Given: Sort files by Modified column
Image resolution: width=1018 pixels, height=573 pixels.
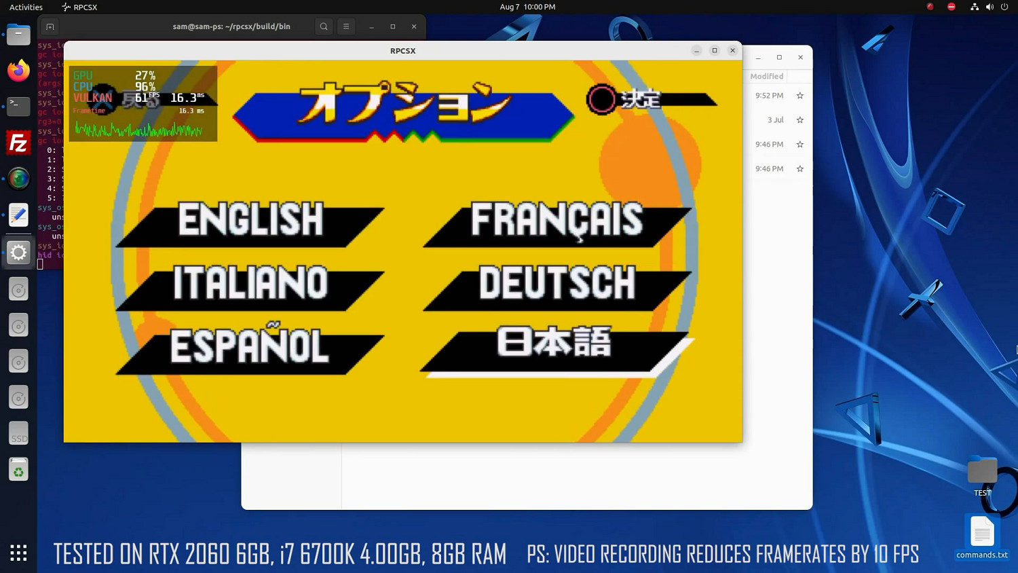Looking at the screenshot, I should click(x=766, y=77).
